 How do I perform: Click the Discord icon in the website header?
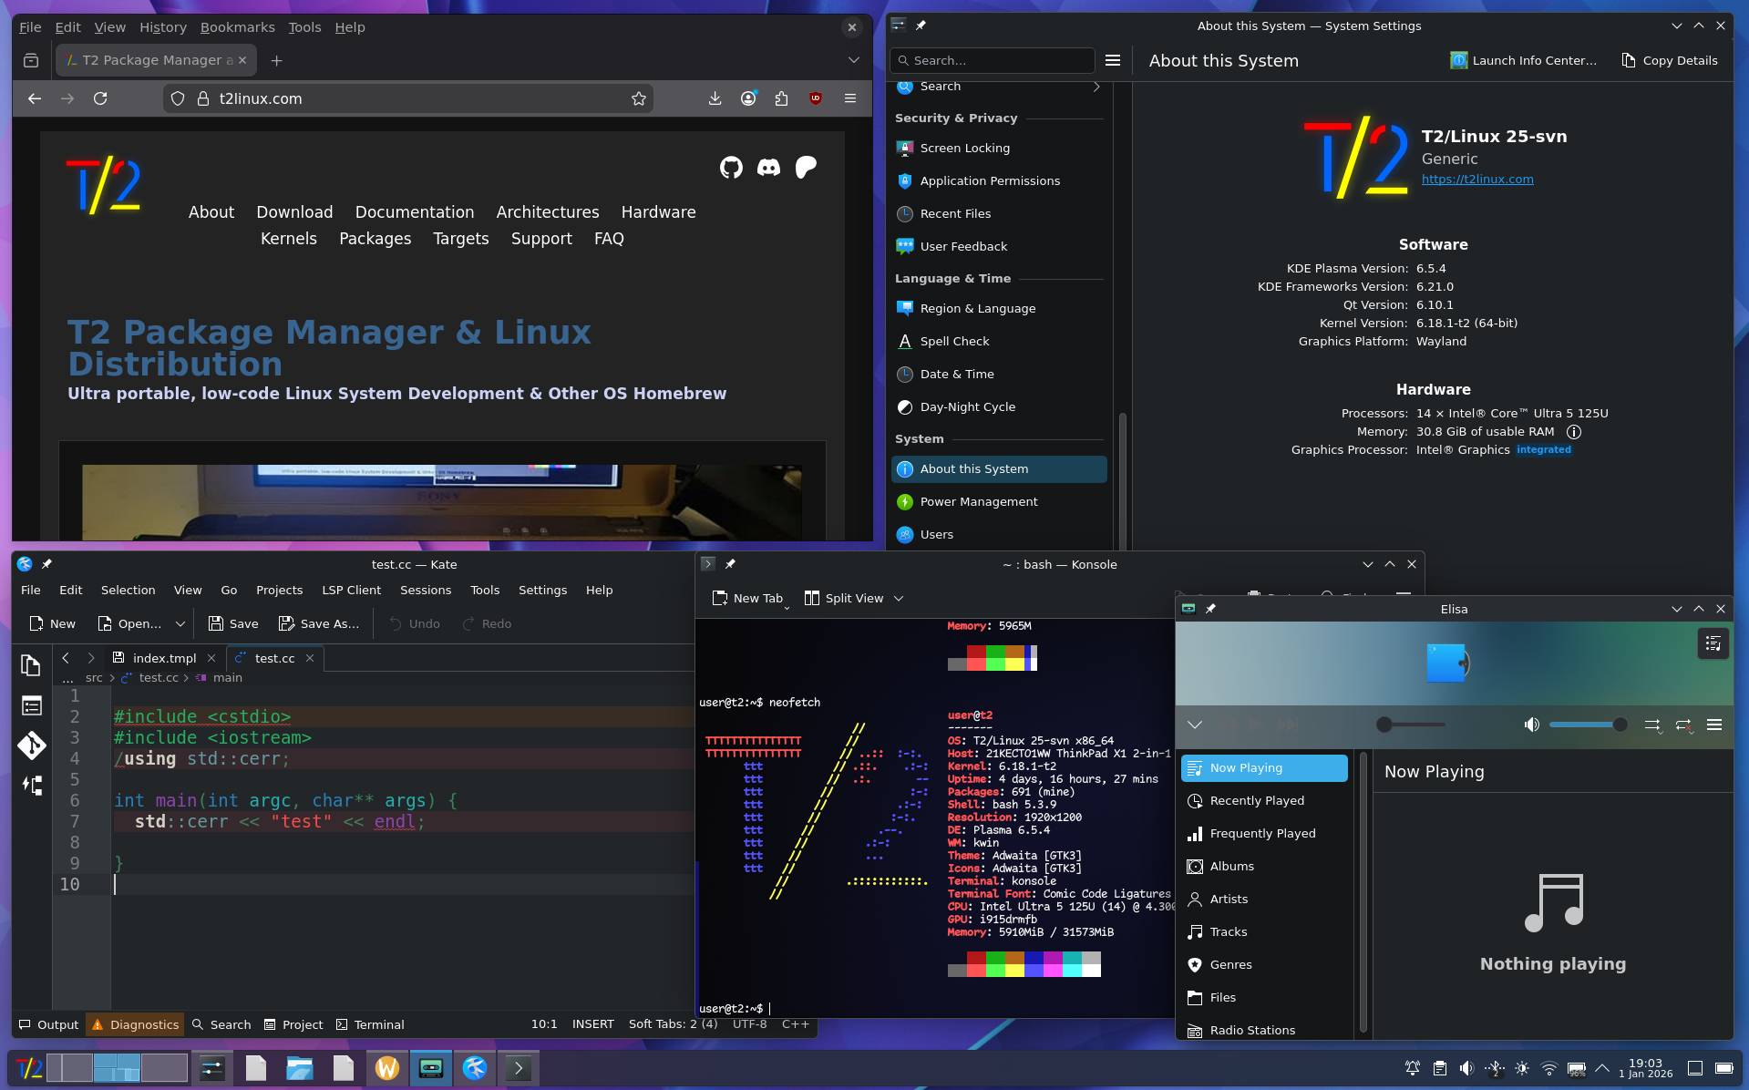point(768,168)
